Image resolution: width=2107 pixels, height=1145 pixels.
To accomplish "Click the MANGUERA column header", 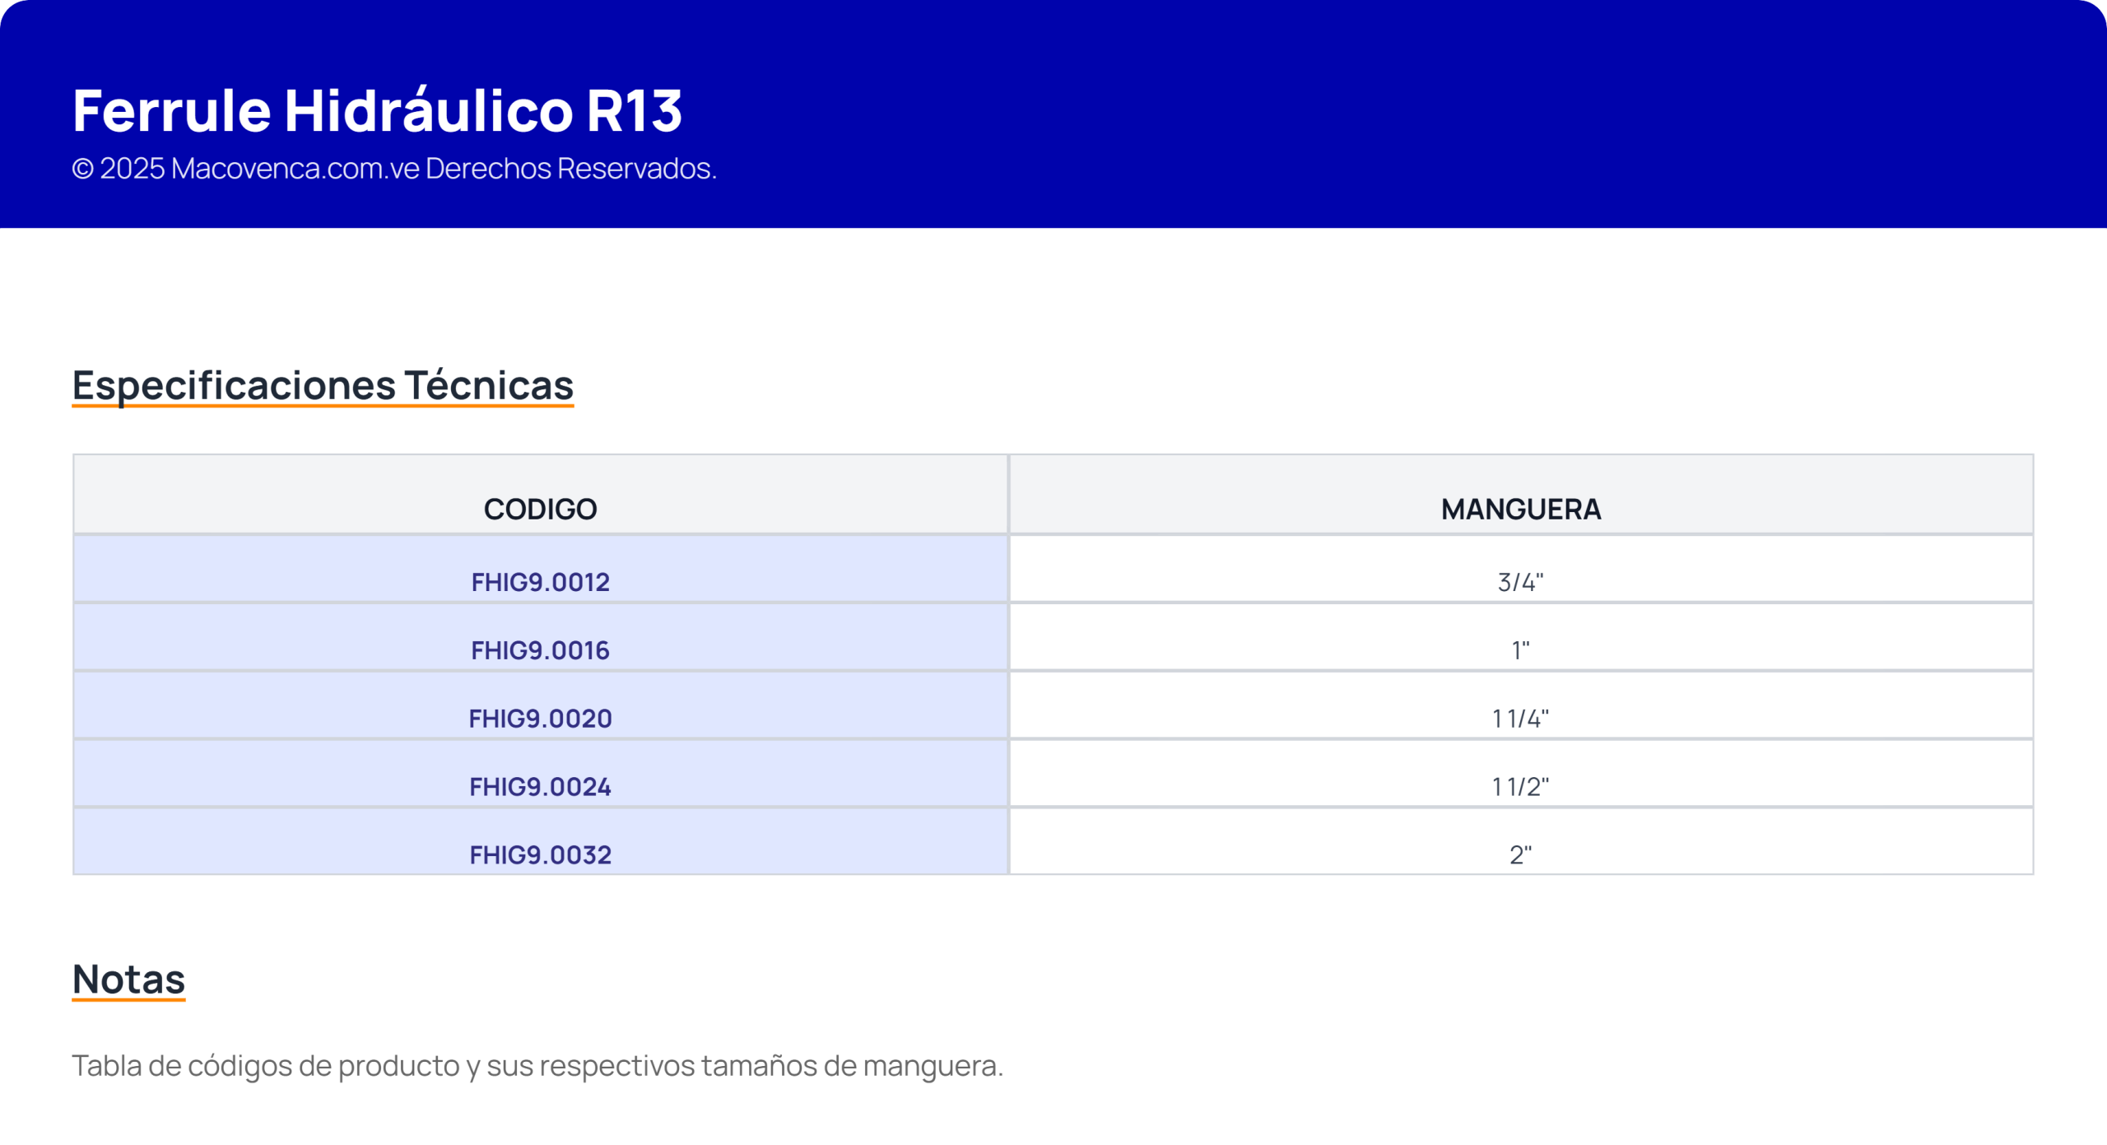I will [x=1520, y=510].
